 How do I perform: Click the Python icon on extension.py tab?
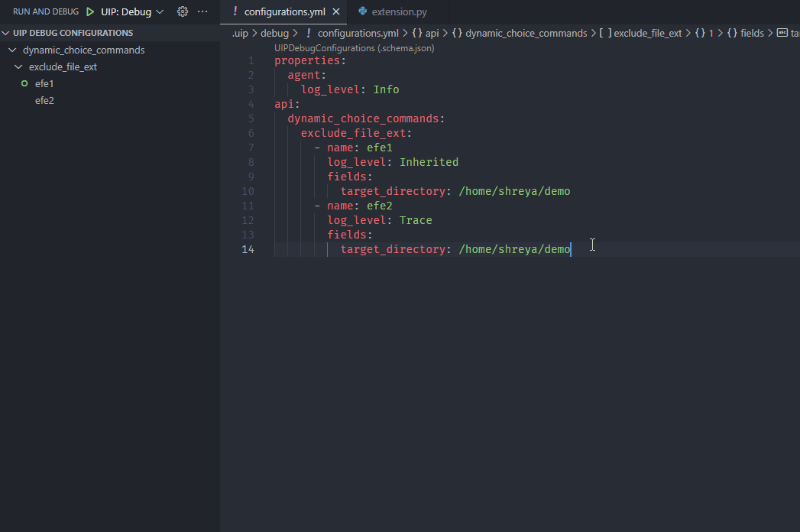(x=363, y=12)
